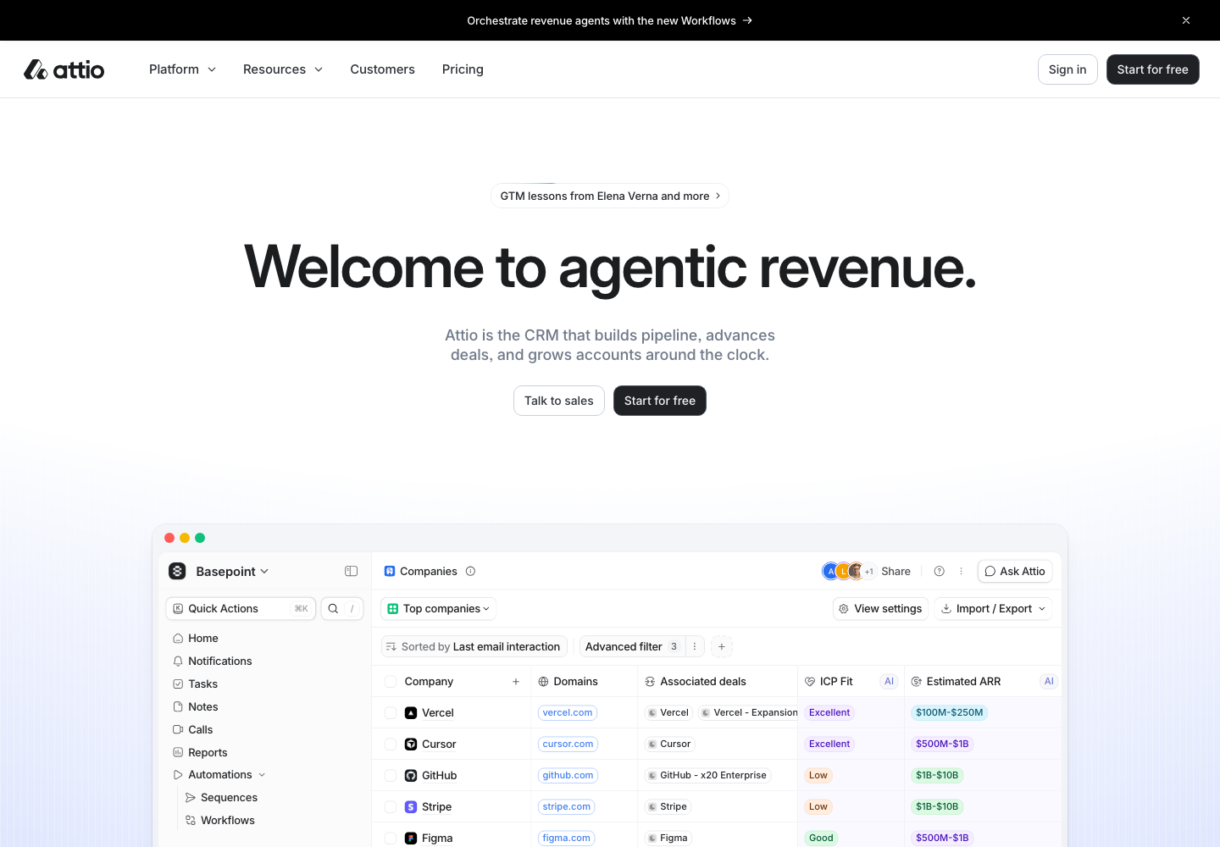
Task: Open Notifications in the sidebar
Action: point(213,661)
